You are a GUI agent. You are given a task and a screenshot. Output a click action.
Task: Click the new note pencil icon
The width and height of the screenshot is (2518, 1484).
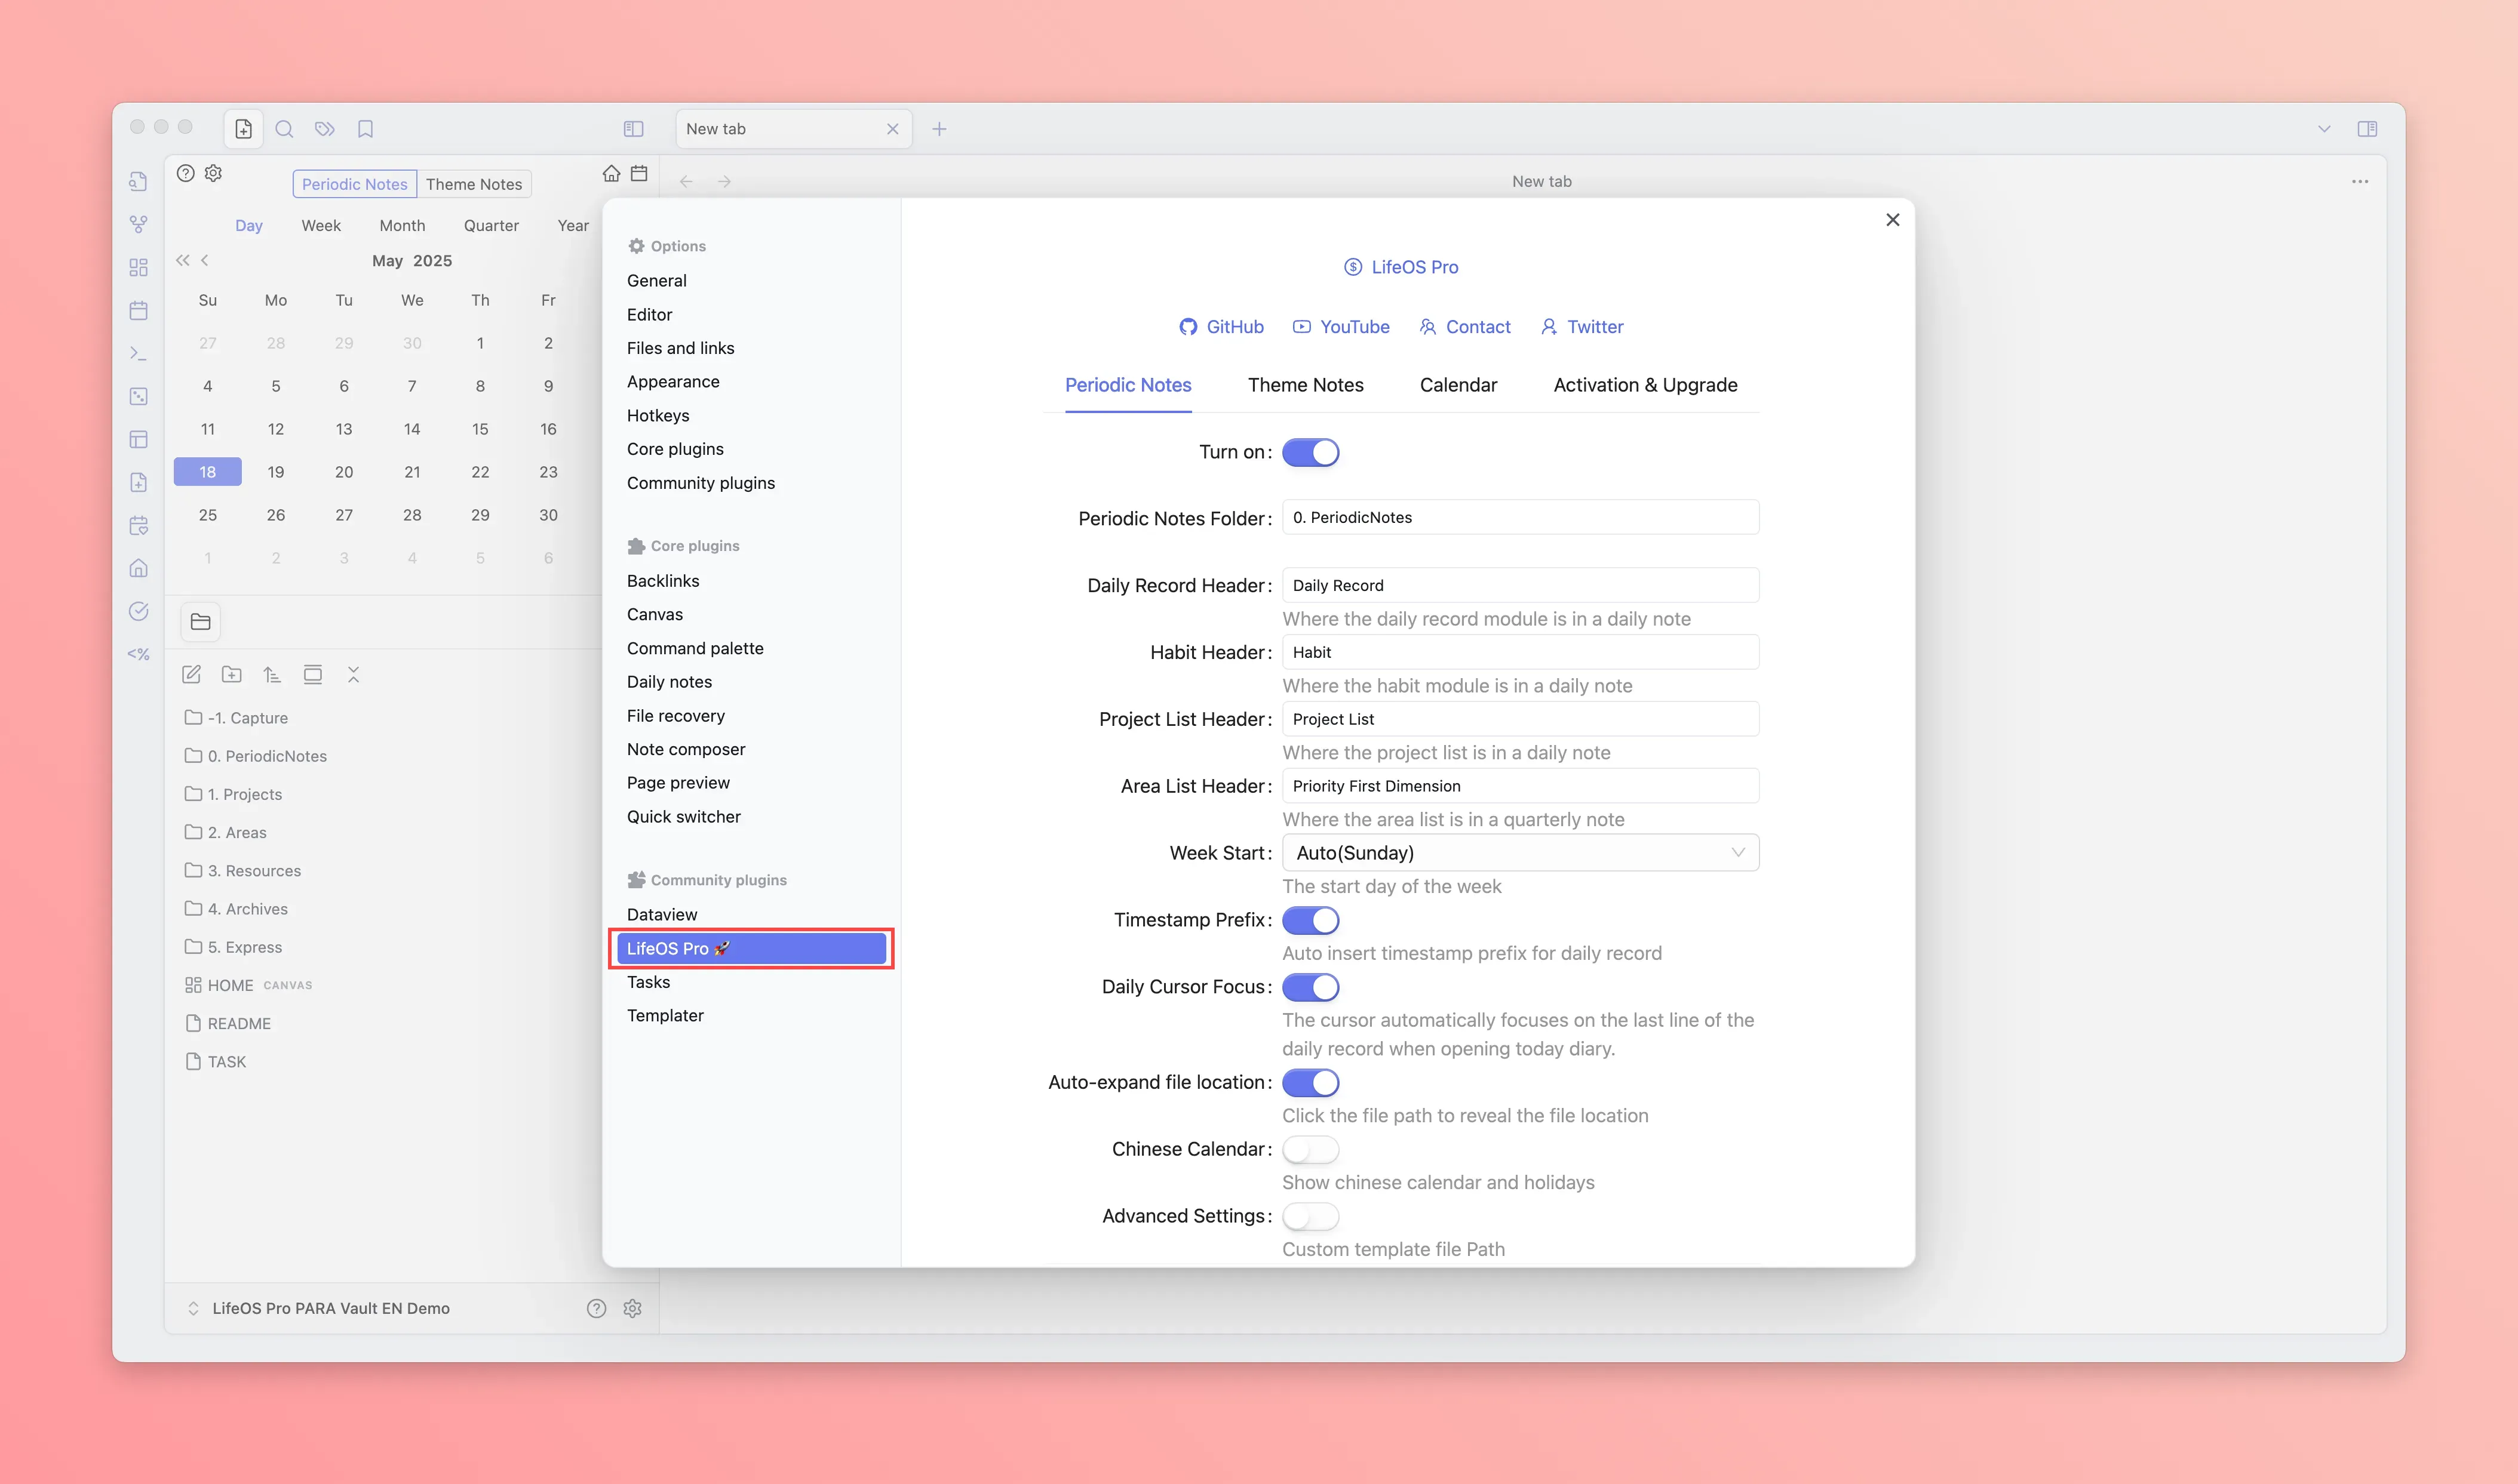[191, 675]
